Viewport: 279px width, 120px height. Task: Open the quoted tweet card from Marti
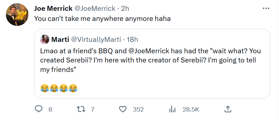tap(152, 64)
